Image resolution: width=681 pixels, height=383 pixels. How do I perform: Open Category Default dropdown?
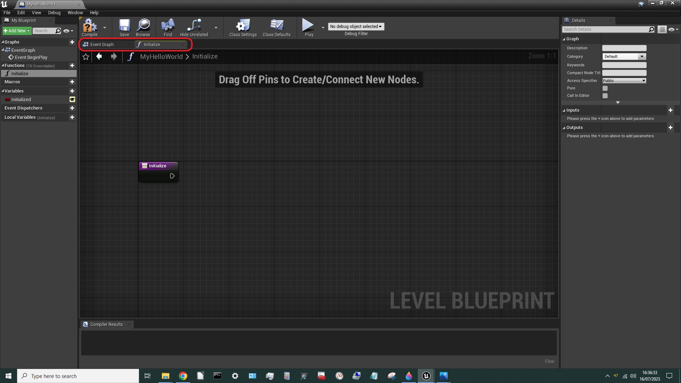tap(624, 57)
